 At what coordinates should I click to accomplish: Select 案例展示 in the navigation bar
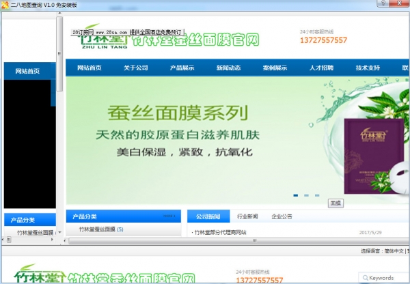(275, 68)
